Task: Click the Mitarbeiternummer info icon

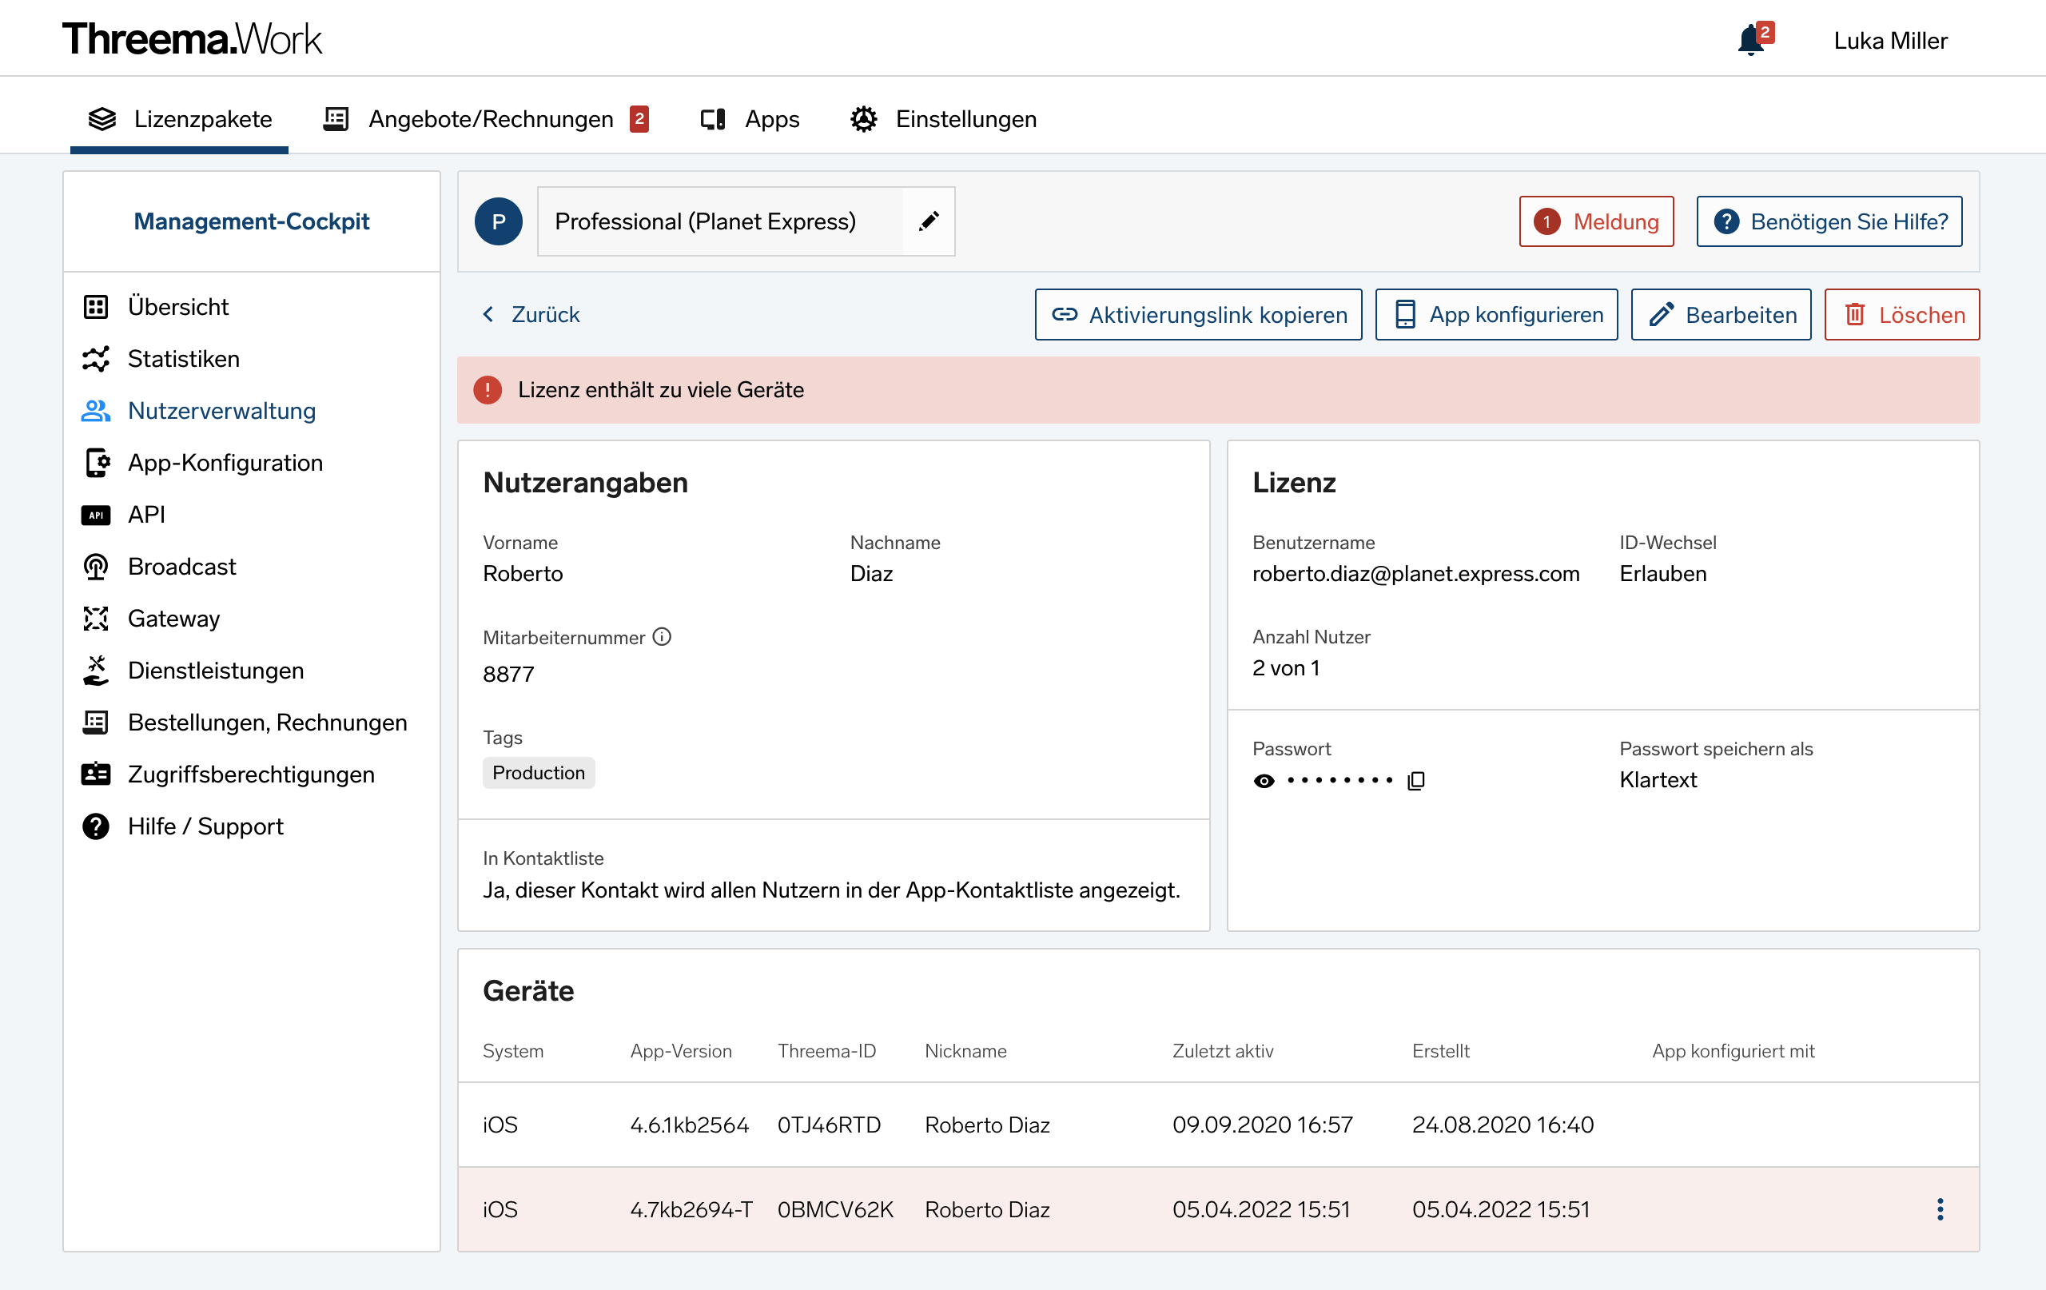Action: [x=662, y=636]
